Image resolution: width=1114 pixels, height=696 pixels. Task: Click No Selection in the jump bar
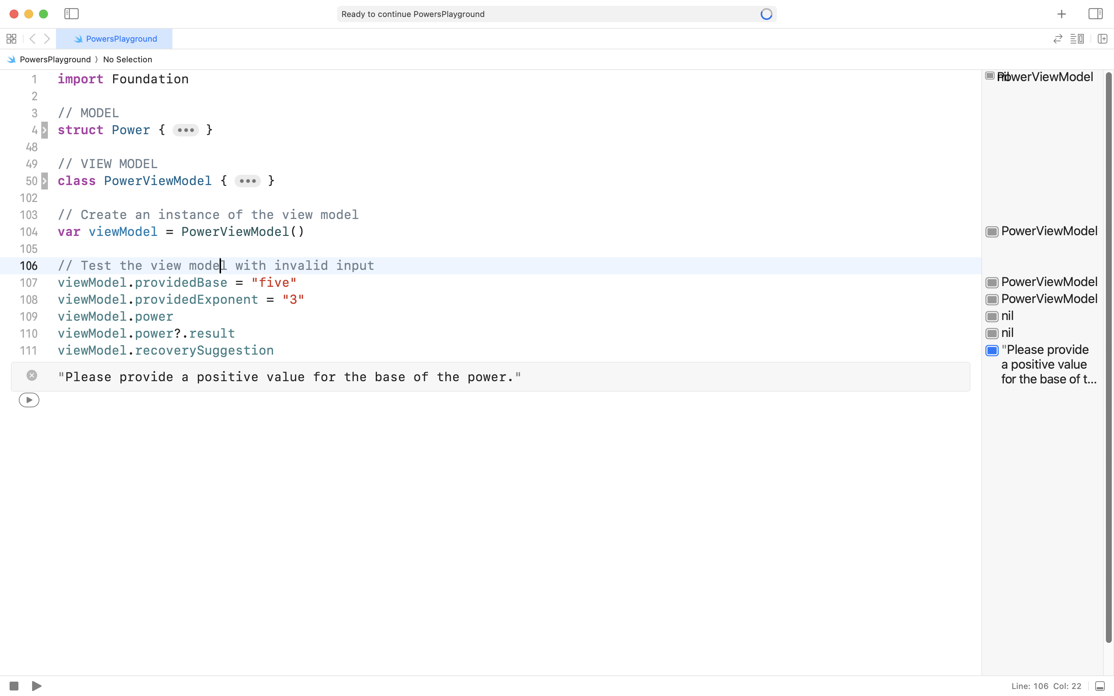[x=127, y=59]
